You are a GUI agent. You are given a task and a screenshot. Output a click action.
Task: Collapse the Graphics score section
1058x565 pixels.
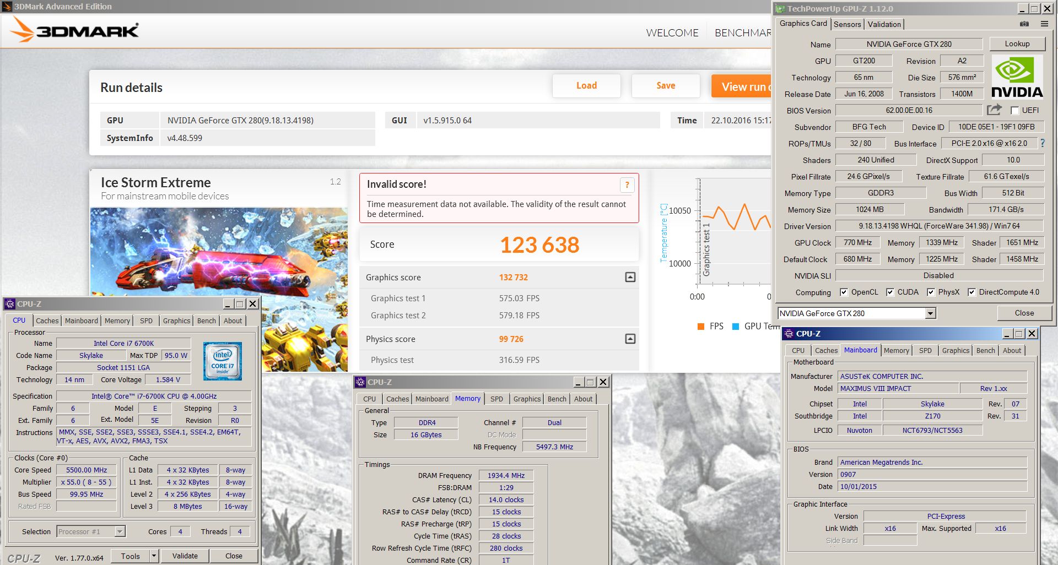[x=630, y=277]
